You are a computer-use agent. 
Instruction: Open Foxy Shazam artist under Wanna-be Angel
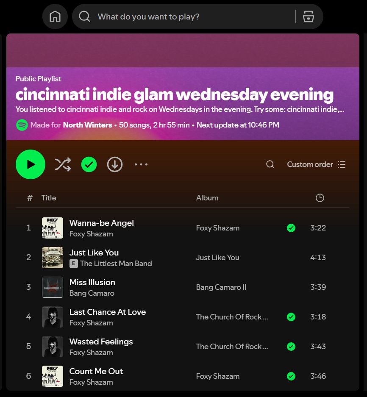point(91,234)
